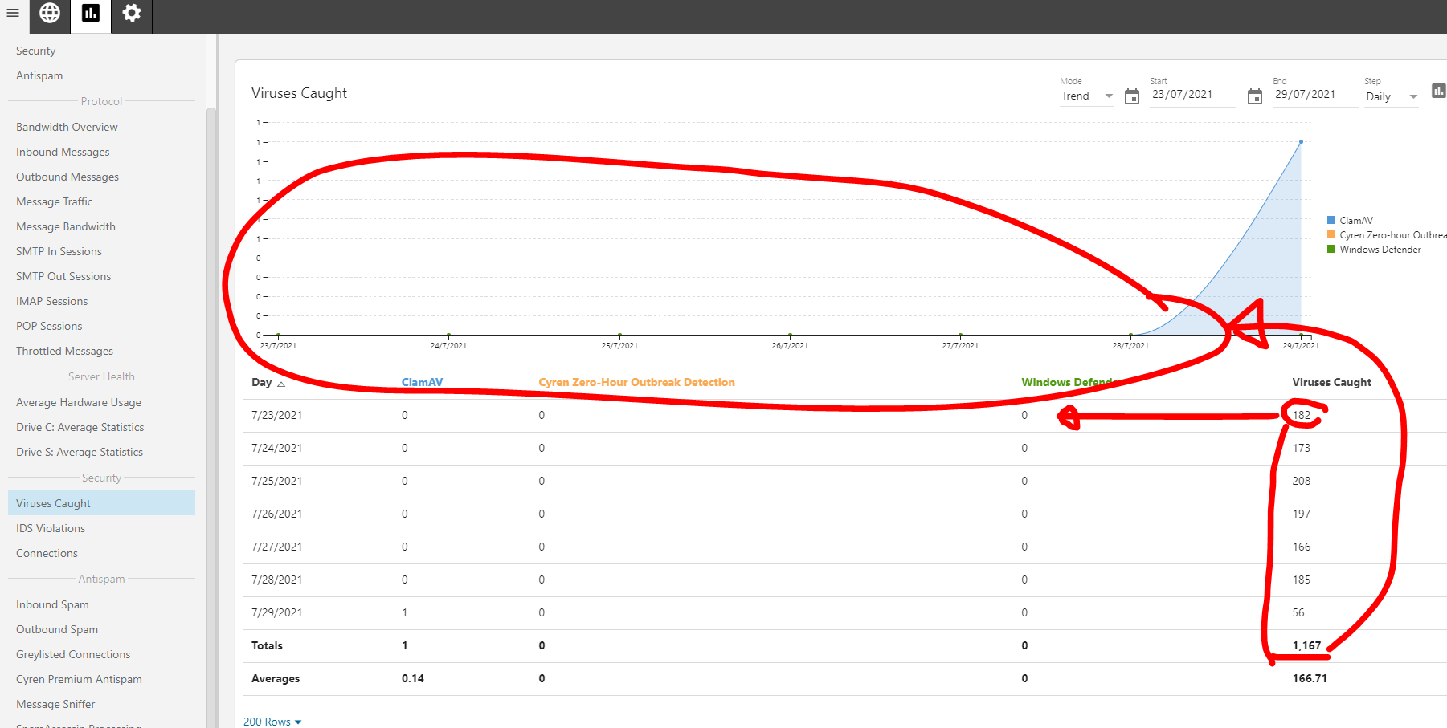Click the chart icon beside Step
1447x728 pixels.
pyautogui.click(x=1438, y=91)
